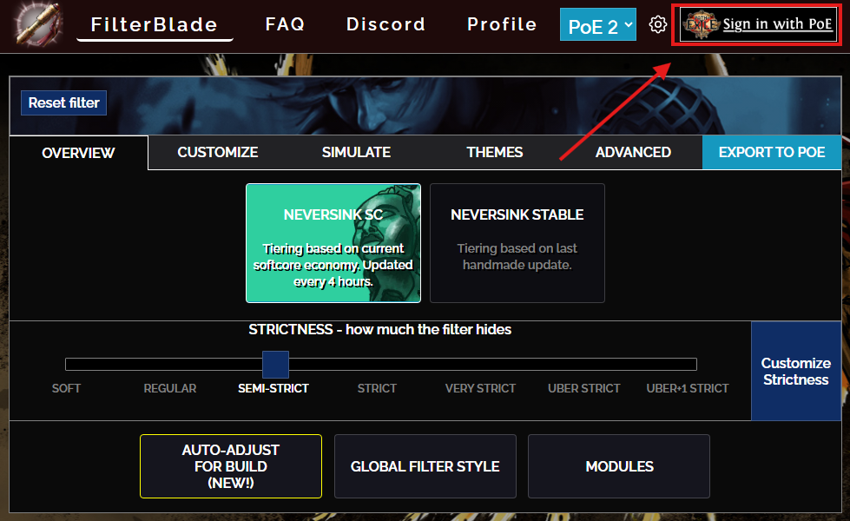
Task: Set strictness to Strict
Action: tap(377, 388)
